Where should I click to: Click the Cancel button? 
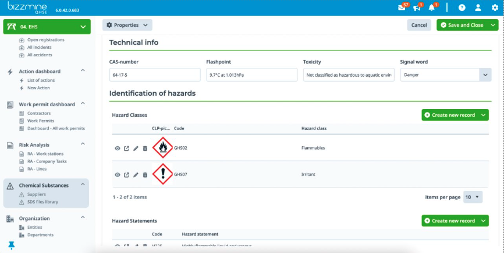(x=419, y=25)
